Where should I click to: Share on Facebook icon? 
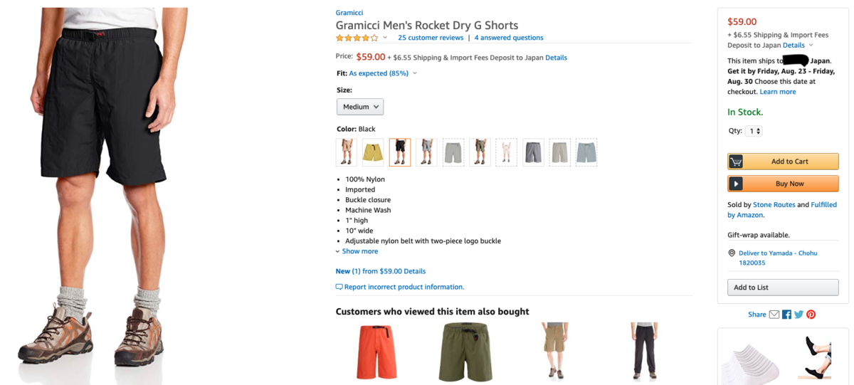point(786,315)
